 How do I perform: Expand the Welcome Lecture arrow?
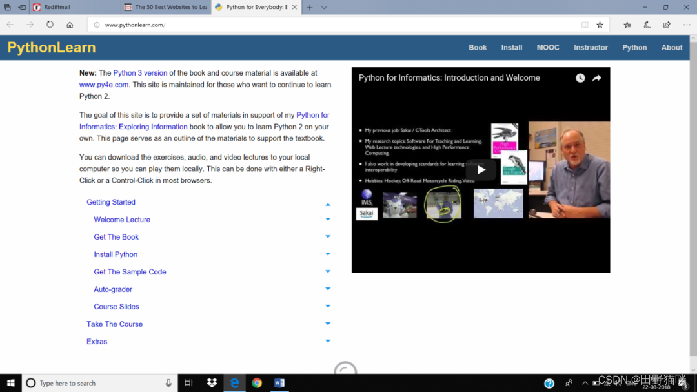pyautogui.click(x=328, y=220)
